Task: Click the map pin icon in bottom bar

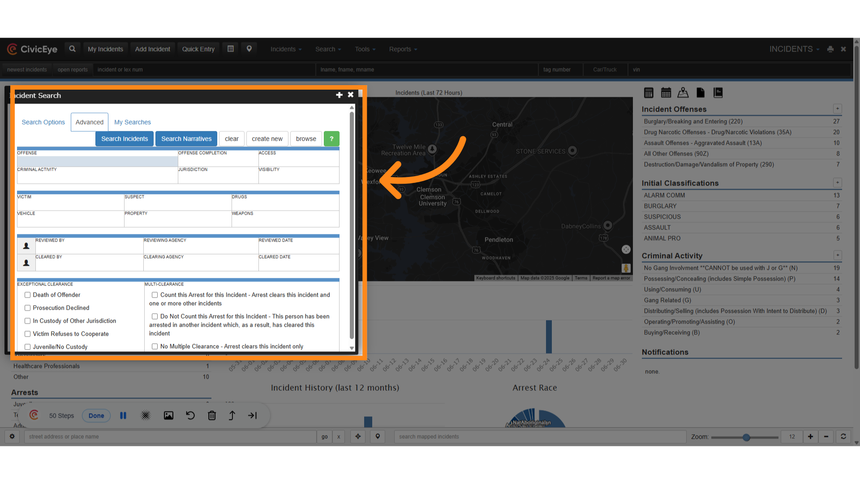Action: [x=378, y=436]
